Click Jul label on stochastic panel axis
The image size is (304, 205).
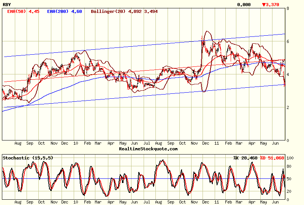(147, 202)
